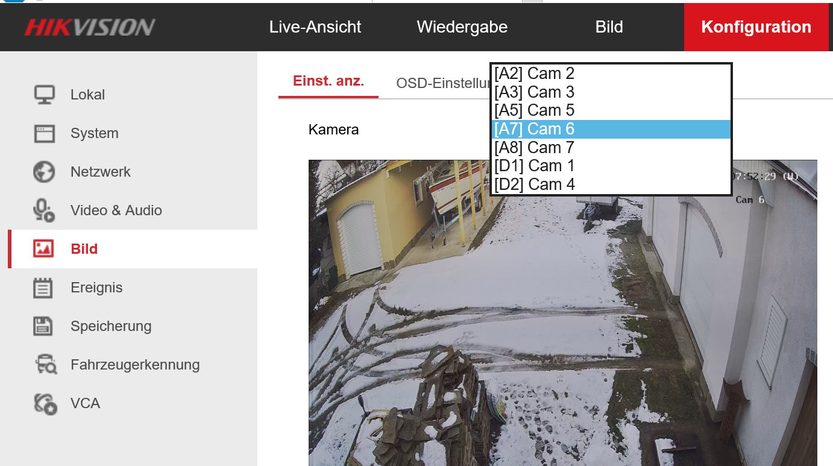This screenshot has height=466, width=833.
Task: Click the Video & Audio microphone icon
Action: pyautogui.click(x=44, y=210)
